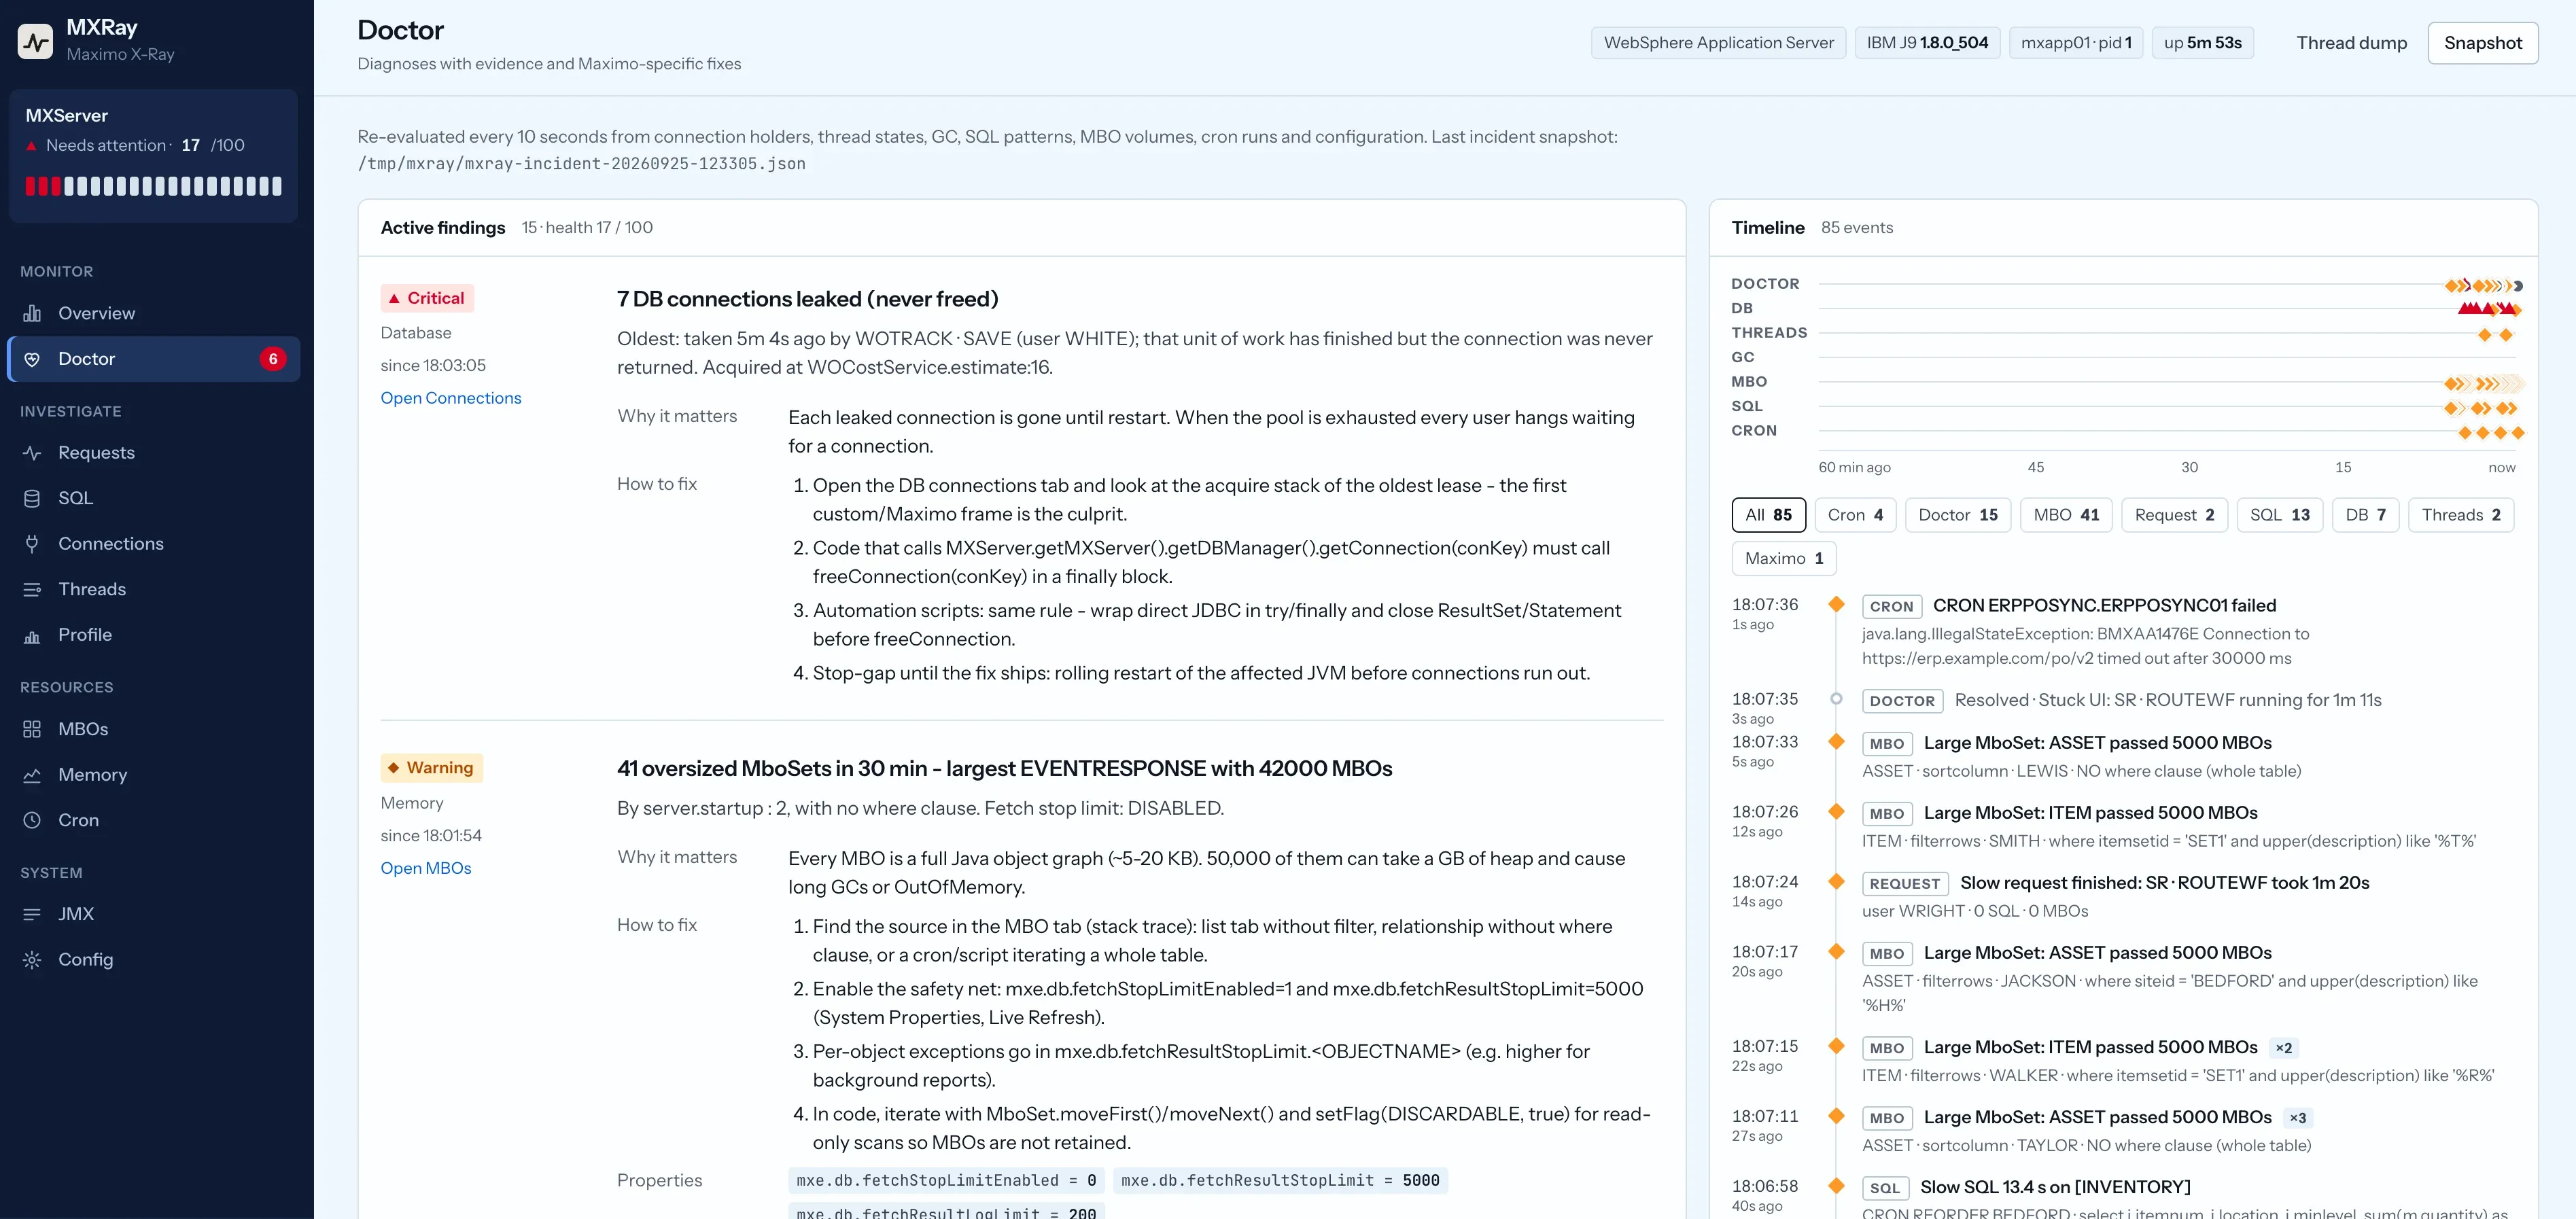
Task: Click red DB lane markers in timeline
Action: pyautogui.click(x=2490, y=309)
